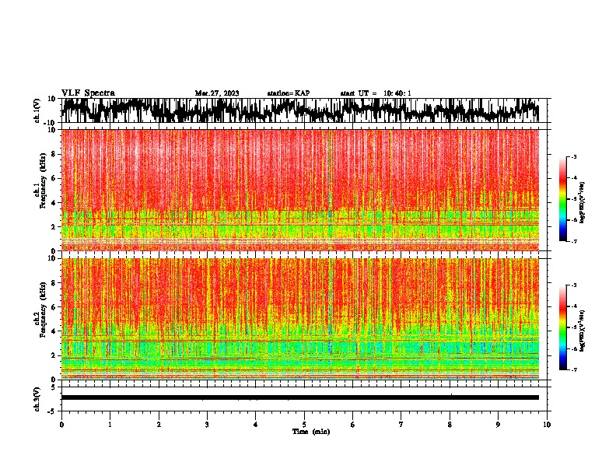The height and width of the screenshot is (476, 616).
Task: Click the black ch.3 voltage trace bar
Action: [300, 397]
